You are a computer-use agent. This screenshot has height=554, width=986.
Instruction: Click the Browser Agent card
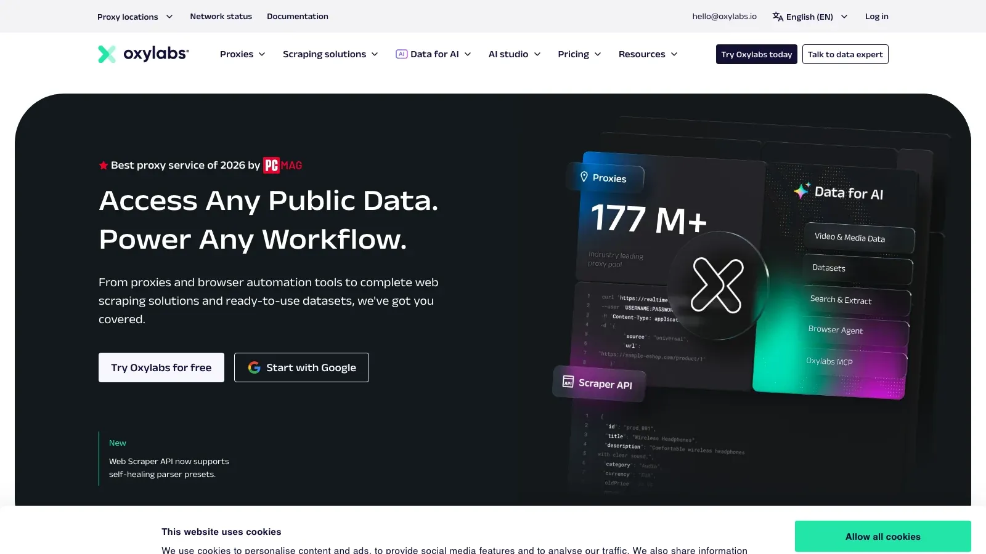854,331
